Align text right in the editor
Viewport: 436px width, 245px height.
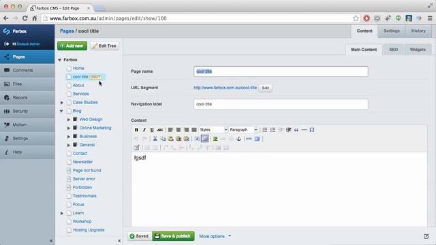coord(186,130)
